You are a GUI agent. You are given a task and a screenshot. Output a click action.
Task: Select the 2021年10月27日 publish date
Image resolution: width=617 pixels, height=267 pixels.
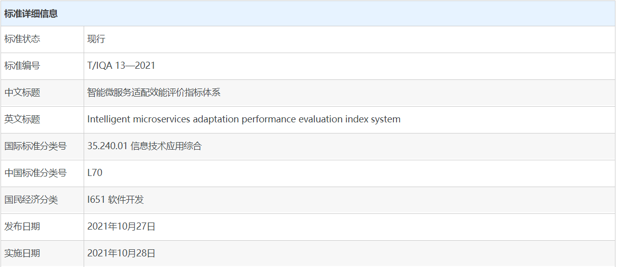pos(121,227)
